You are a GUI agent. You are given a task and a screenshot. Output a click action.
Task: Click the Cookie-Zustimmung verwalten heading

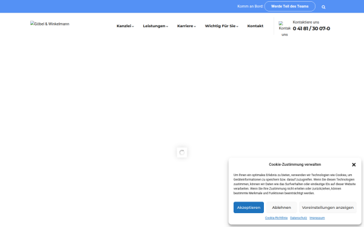click(x=295, y=165)
